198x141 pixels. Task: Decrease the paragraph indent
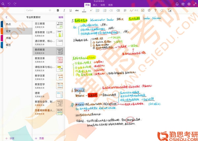tap(111, 11)
